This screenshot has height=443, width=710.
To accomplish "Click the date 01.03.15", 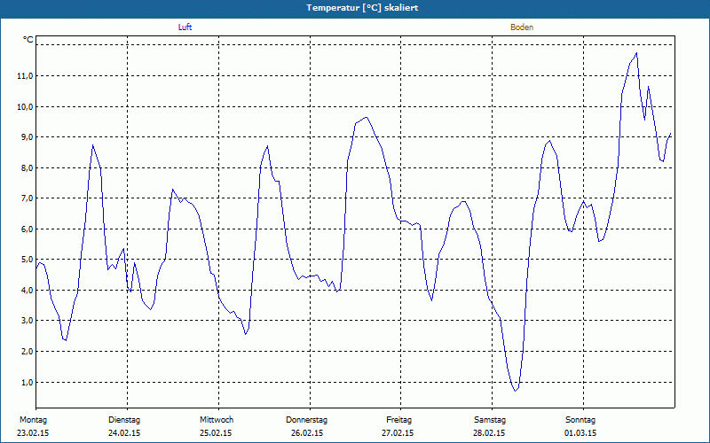I will pos(580,433).
